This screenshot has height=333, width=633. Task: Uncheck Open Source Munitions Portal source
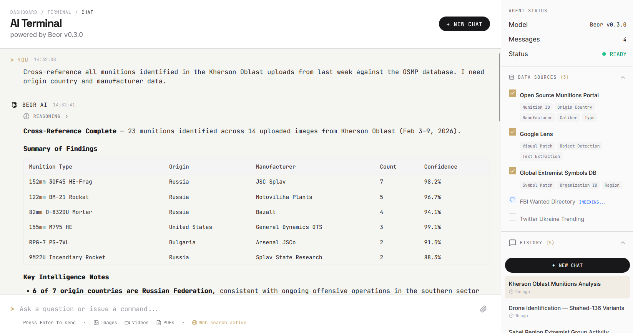pyautogui.click(x=512, y=93)
